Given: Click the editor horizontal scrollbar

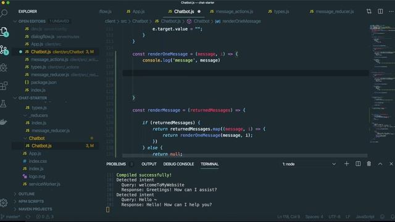Looking at the screenshot, I should tap(244, 155).
